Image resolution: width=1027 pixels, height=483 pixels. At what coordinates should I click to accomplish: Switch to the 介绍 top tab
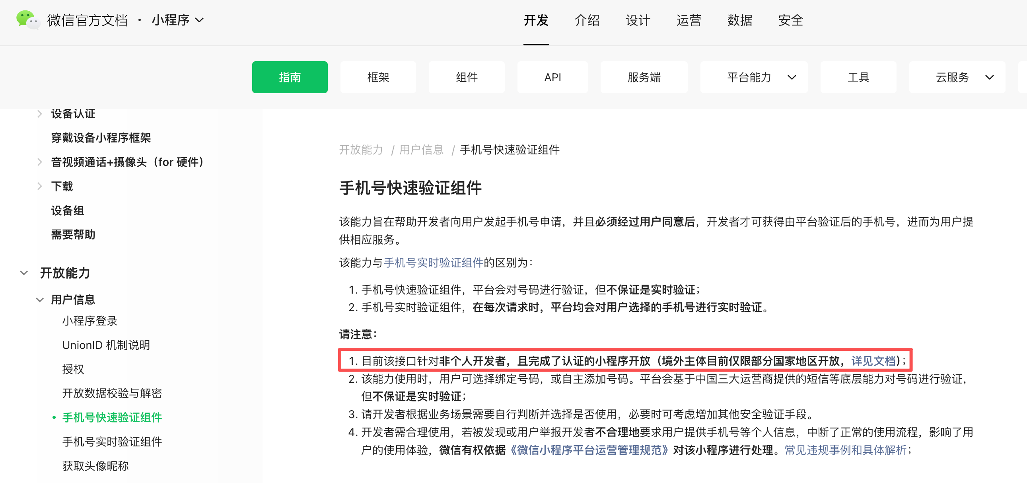pyautogui.click(x=587, y=20)
